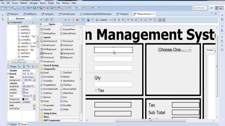Open the Refactor menu

pyautogui.click(x=24, y=3)
